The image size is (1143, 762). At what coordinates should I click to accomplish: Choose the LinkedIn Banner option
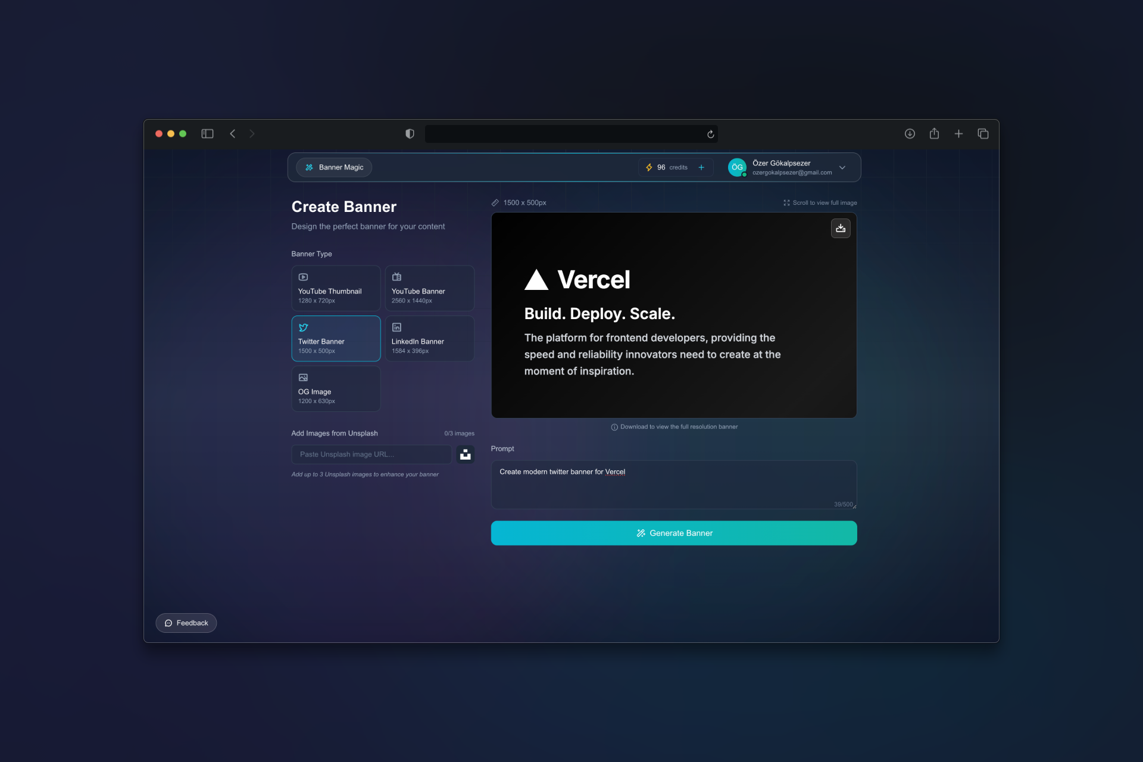[429, 338]
